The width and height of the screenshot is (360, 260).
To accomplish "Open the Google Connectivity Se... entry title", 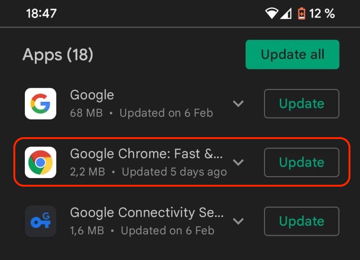I will (x=147, y=213).
